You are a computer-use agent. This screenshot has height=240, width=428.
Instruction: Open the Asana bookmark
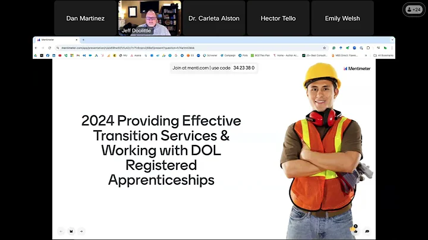136,55
